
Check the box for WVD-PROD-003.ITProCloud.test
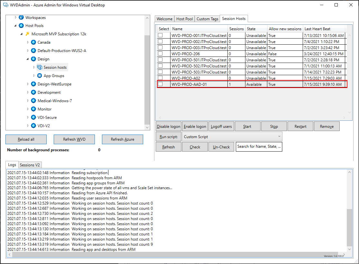(160, 47)
